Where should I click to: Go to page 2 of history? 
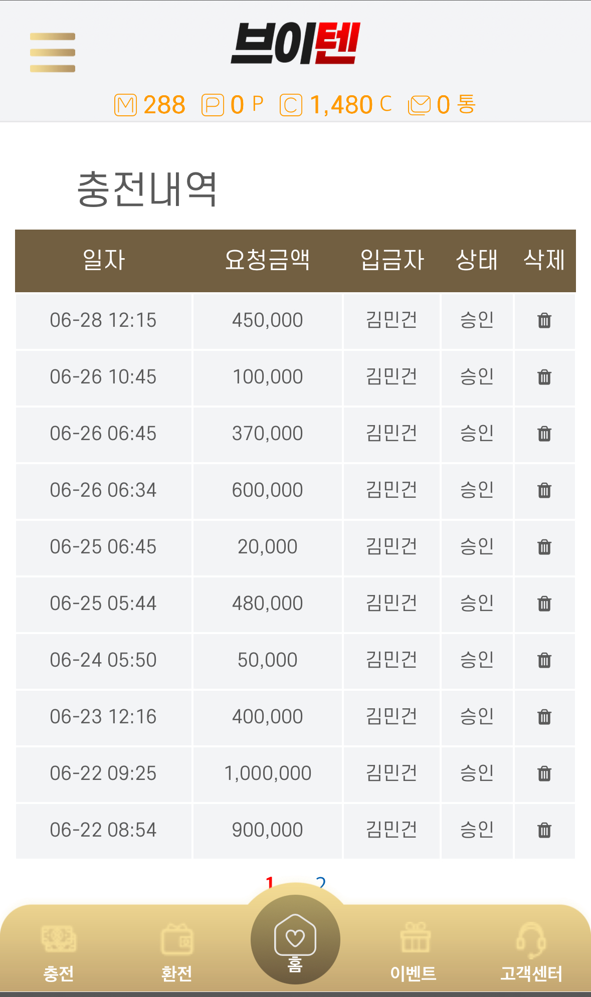321,883
